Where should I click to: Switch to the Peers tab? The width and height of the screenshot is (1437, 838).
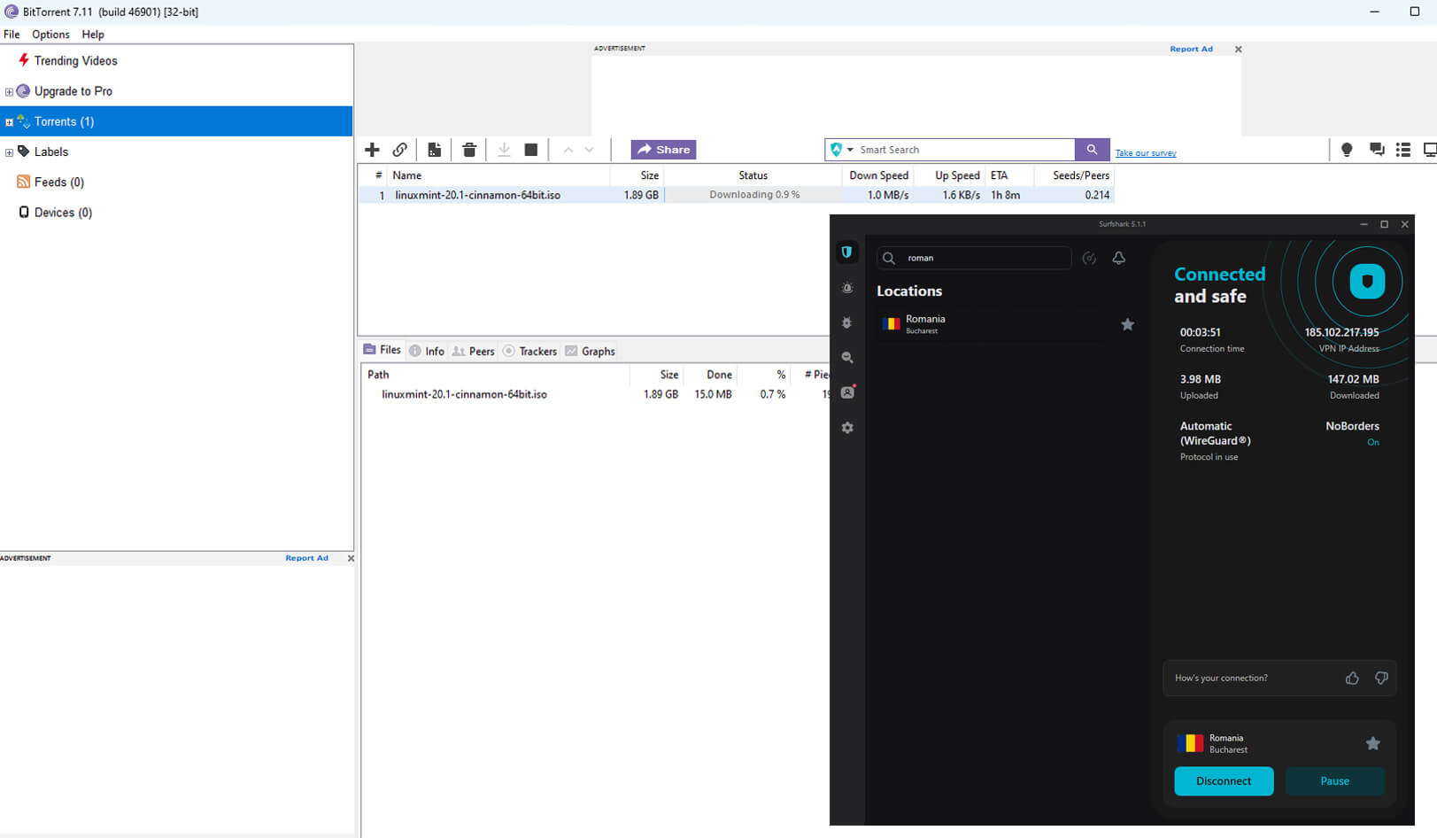[474, 352]
